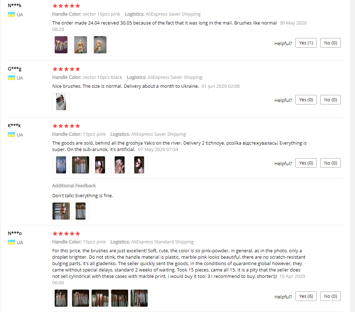Open first Additional Feedback photo
This screenshot has height=312, width=355.
[61, 211]
